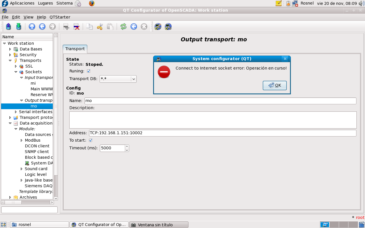Screen dimensions: 365x228
Task: Toggle the Runing checkbox
Action: (88, 71)
